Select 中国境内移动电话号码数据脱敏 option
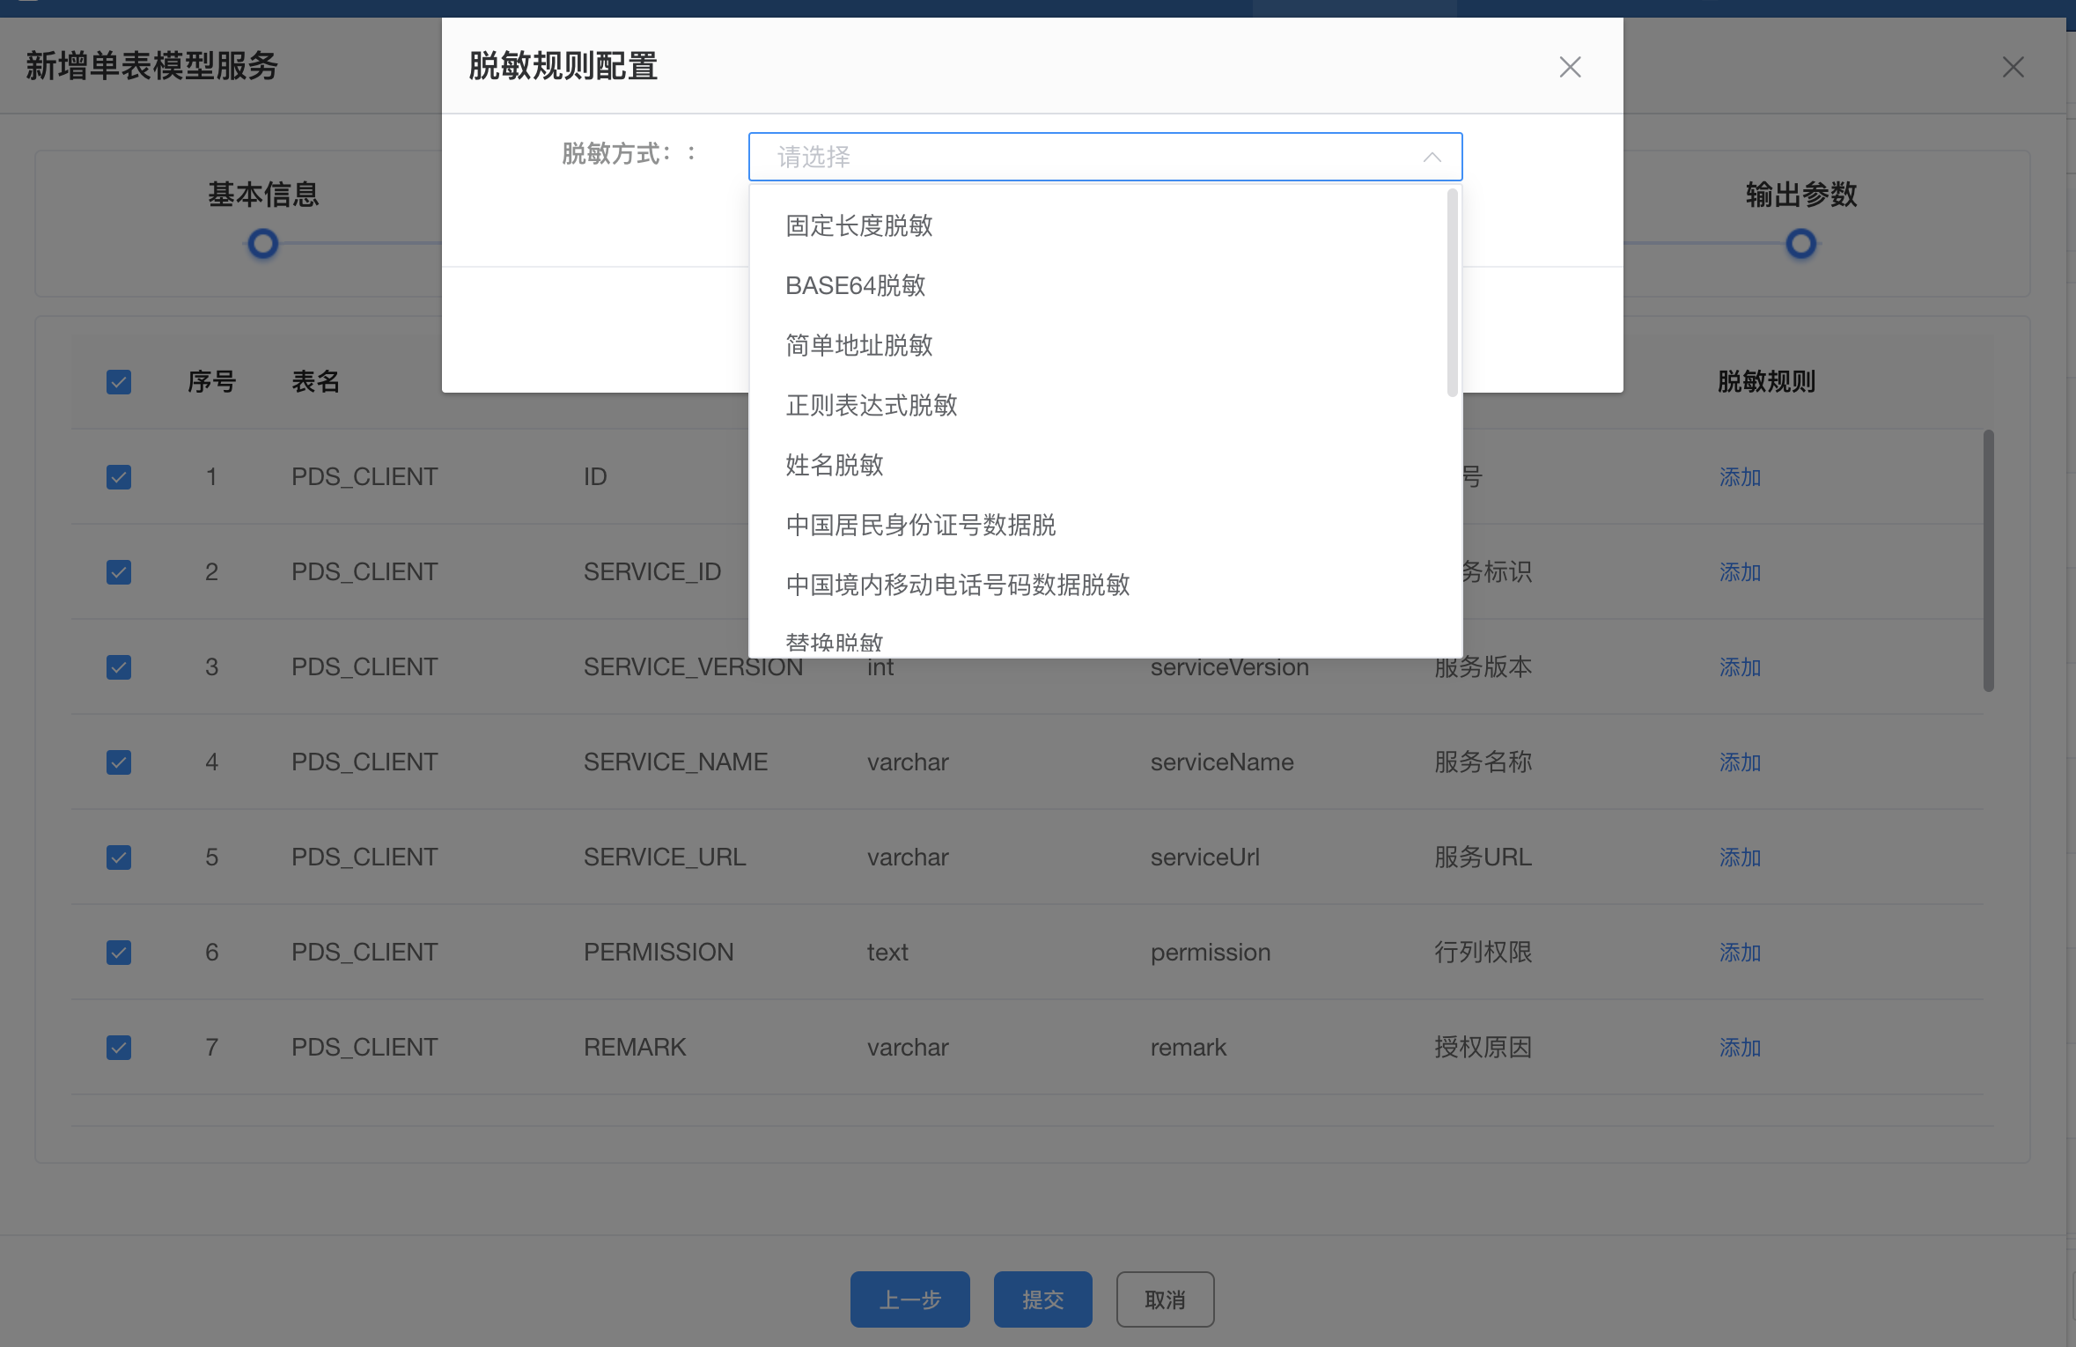 pos(957,585)
